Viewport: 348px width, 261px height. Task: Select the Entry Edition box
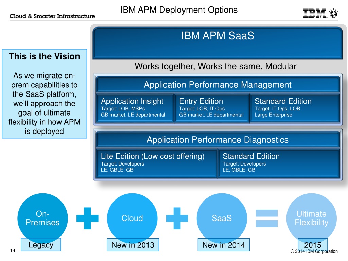click(212, 108)
